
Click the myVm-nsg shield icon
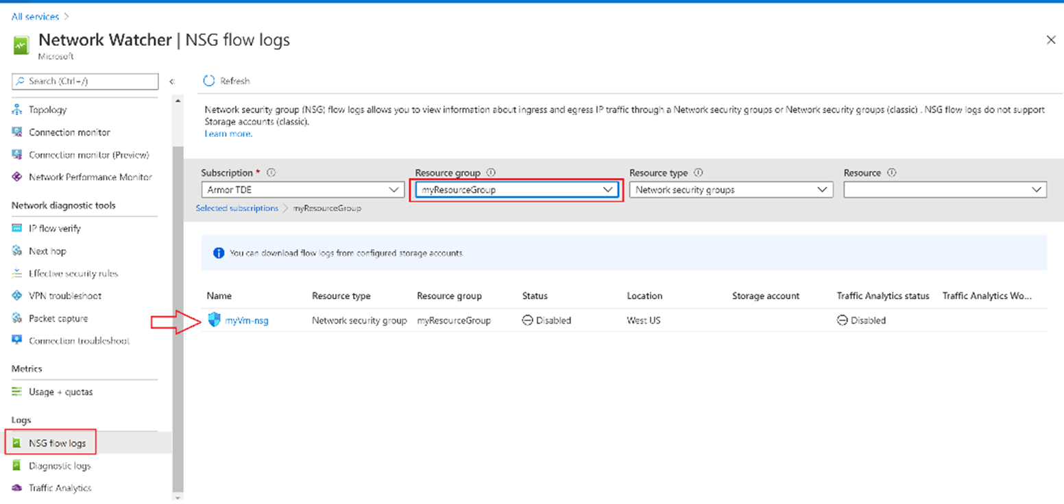[215, 320]
